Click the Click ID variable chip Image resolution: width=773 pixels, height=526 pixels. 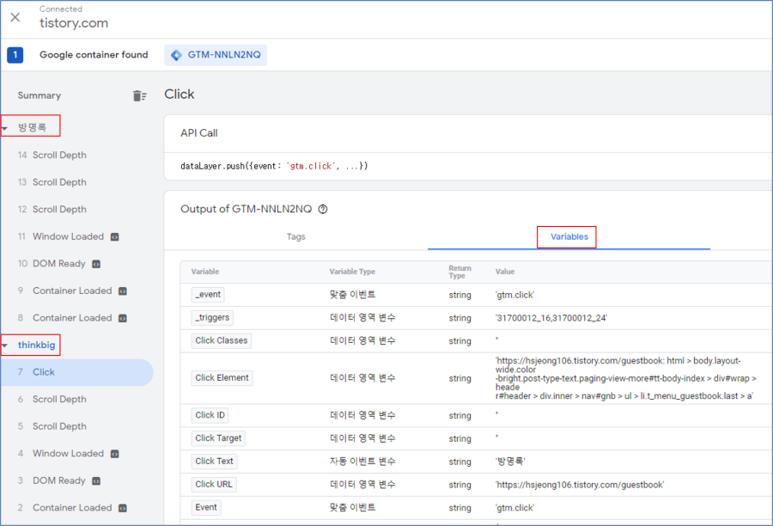tap(210, 415)
